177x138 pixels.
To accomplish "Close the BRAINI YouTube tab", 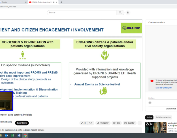I will point(57,2).
